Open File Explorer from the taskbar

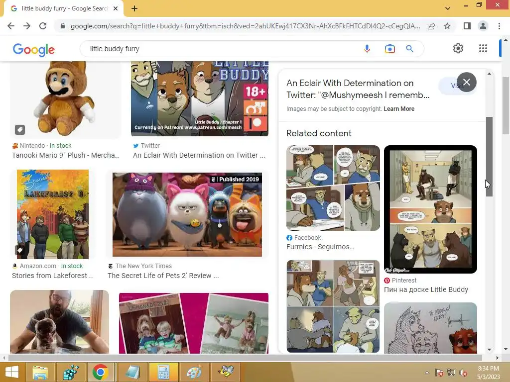tap(40, 372)
